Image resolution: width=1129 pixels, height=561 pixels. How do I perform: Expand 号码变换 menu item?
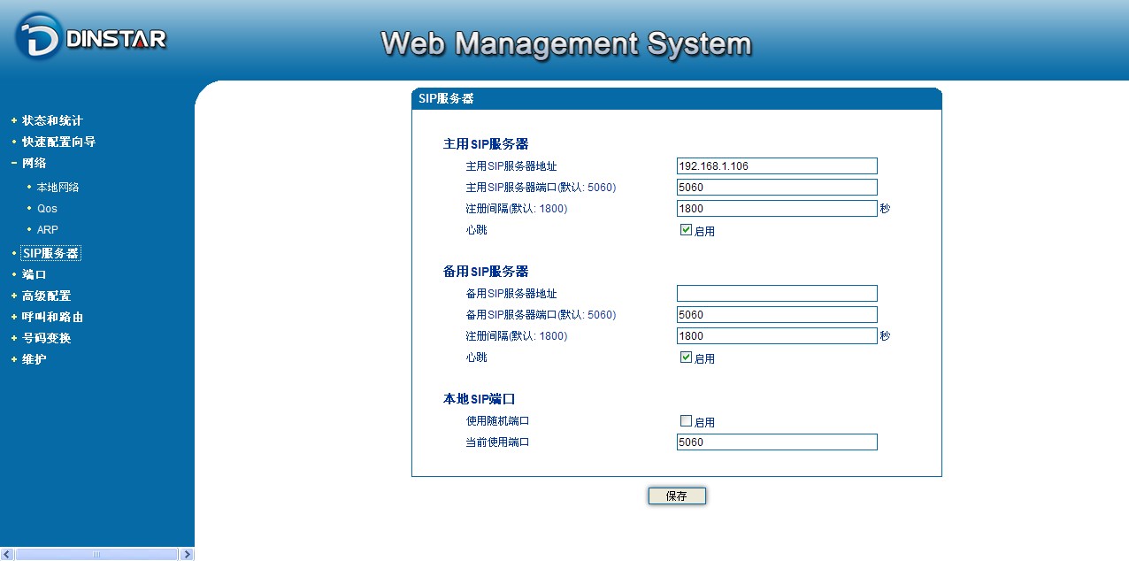46,338
